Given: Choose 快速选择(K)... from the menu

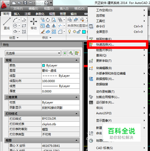Looking at the screenshot, I should [117, 44].
